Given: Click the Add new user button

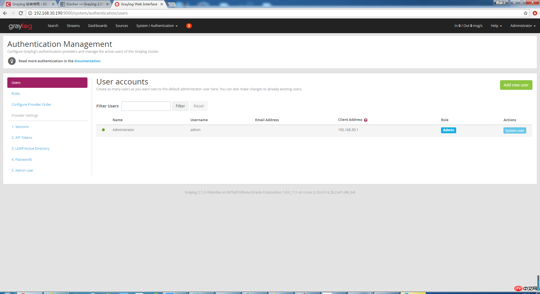Looking at the screenshot, I should point(516,85).
